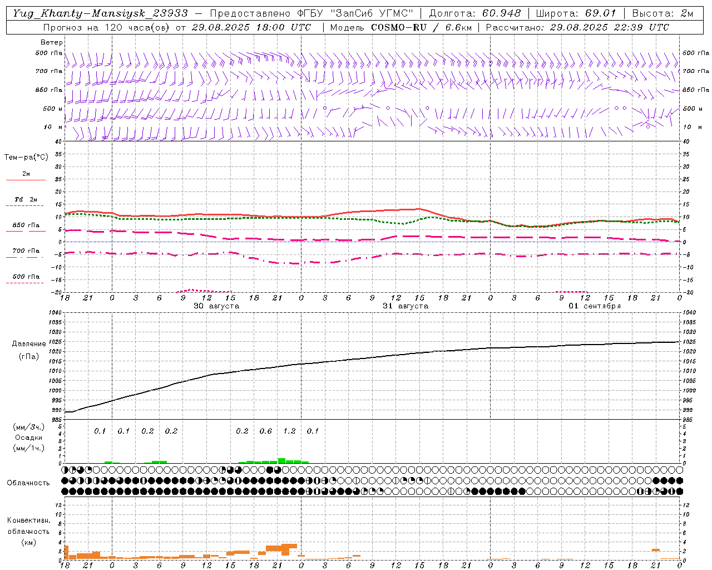The height and width of the screenshot is (570, 712).
Task: Click Рассчитано: 29.08.2025 22:39 UTC timestamp
Action: click(x=577, y=27)
